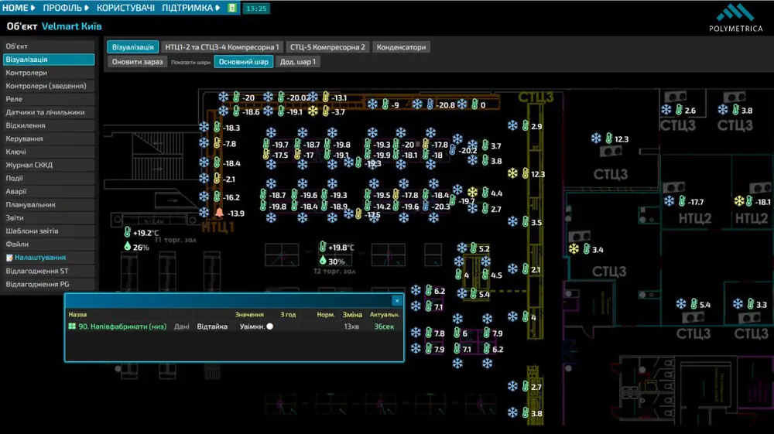Screen dimensions: 774x434
Task: Expand the ПРОФІЛЬ menu
Action: point(65,8)
